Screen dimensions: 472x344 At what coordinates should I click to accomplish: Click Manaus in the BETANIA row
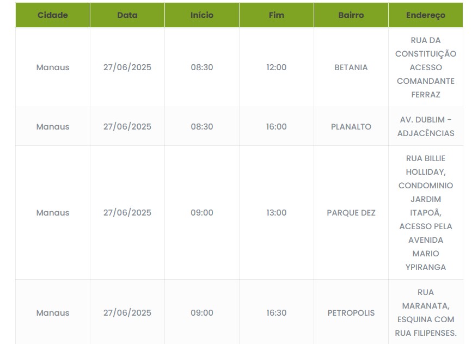tap(53, 67)
